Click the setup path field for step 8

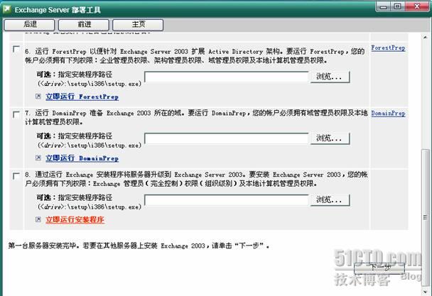point(226,200)
